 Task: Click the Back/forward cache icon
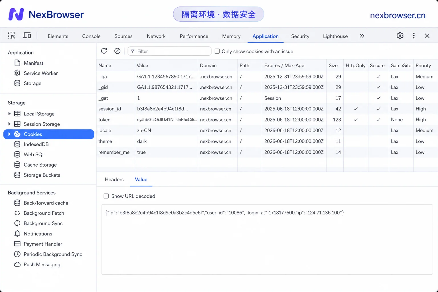(x=17, y=203)
